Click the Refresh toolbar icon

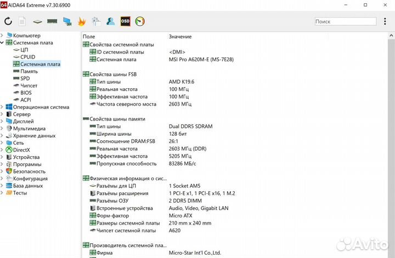[8, 21]
